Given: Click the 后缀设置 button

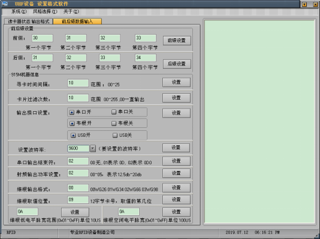Looking at the screenshot, I should click(x=177, y=64).
